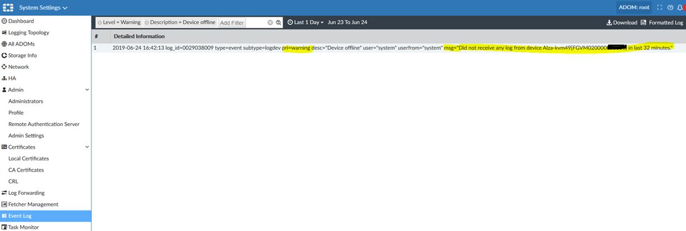Select log row 1 dated 2019-06-24 16:42:13

(389, 48)
